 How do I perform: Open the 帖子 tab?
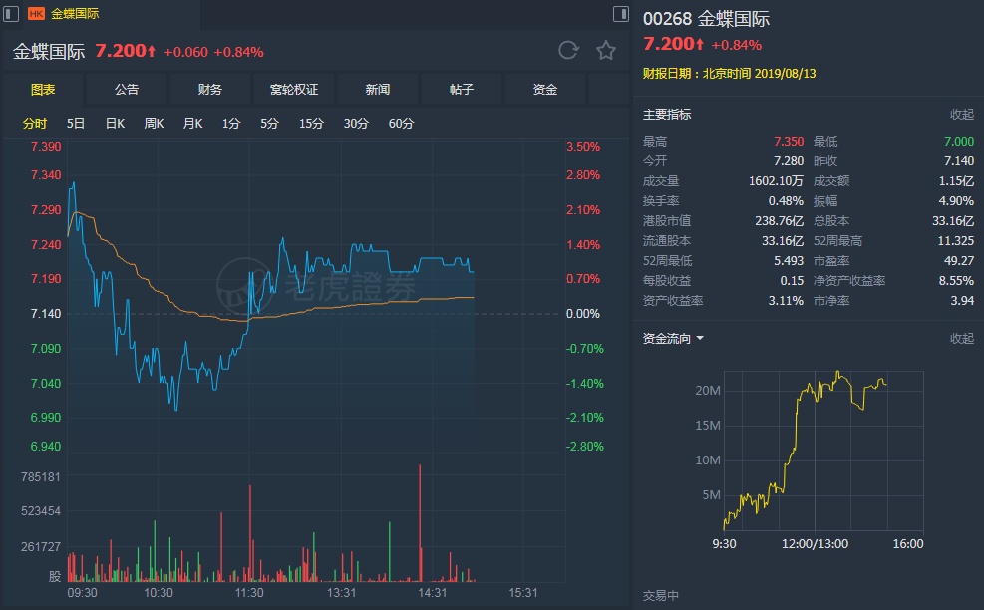[462, 89]
